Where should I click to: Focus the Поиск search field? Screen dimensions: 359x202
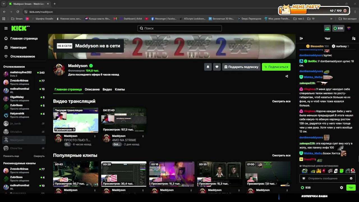tap(179, 28)
